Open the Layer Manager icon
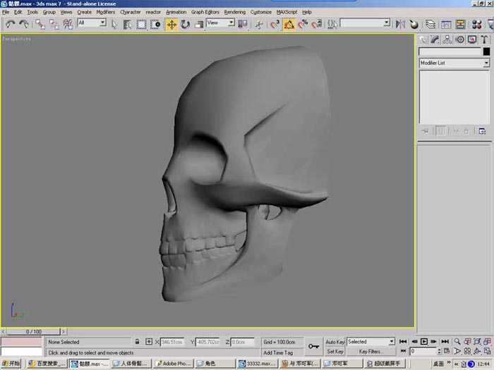Screen dimensions: 494x370 coord(430,24)
